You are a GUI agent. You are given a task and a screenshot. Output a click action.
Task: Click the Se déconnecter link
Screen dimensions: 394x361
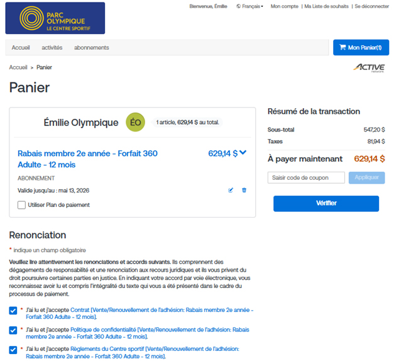[x=371, y=6]
